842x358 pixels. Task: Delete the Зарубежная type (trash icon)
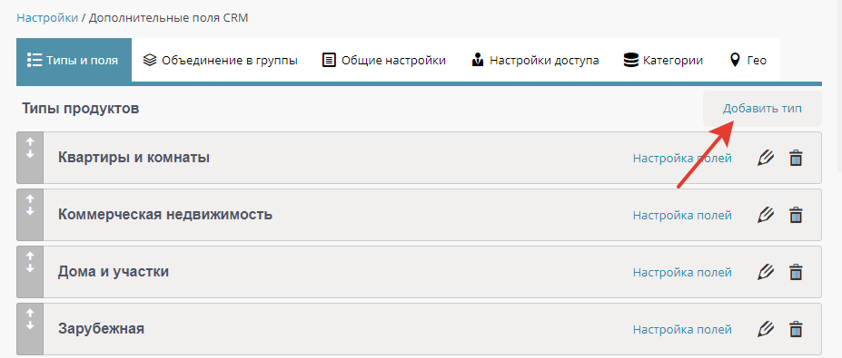796,328
